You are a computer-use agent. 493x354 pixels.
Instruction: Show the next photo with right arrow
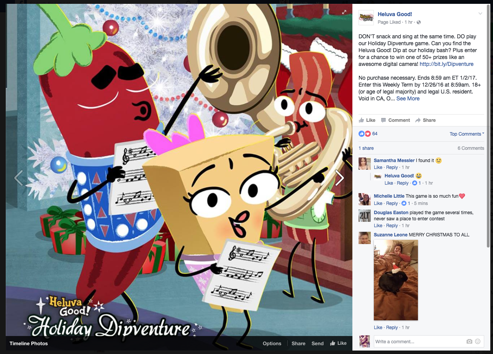(x=339, y=178)
